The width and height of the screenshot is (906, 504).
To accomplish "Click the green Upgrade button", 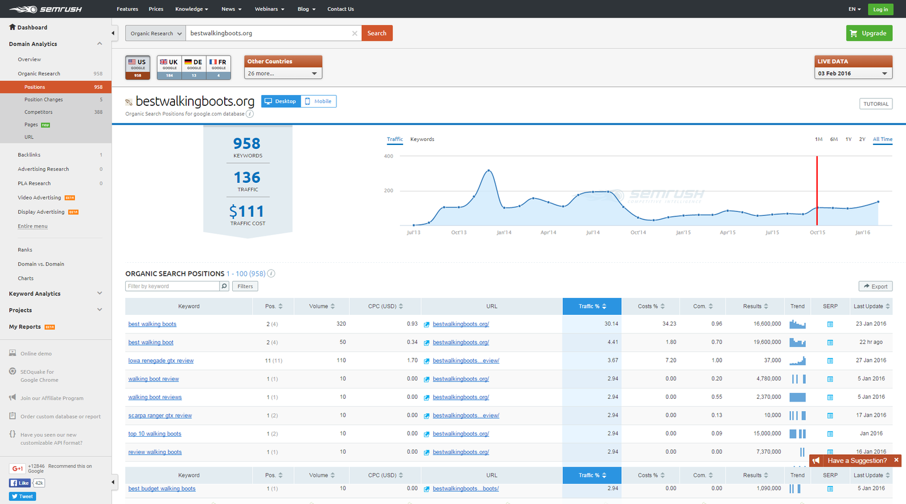I will tap(869, 33).
